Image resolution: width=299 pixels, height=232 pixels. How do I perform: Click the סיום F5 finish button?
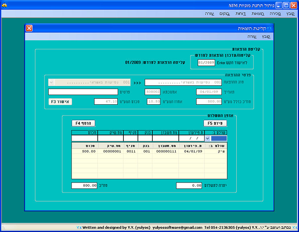pyautogui.click(x=215, y=123)
